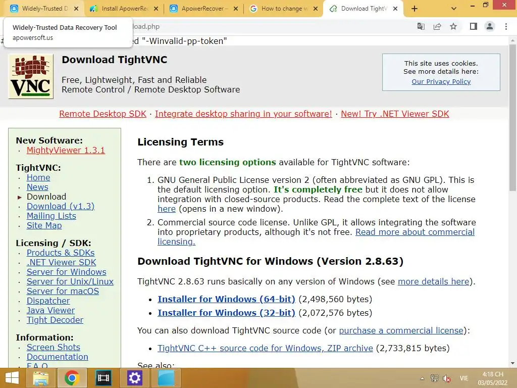The image size is (517, 388).
Task: Open Download (v1.3) sidebar link
Action: [x=61, y=206]
